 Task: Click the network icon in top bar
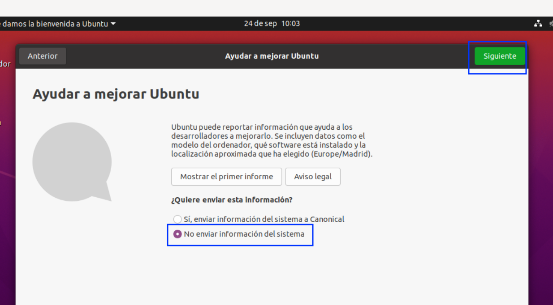point(538,24)
